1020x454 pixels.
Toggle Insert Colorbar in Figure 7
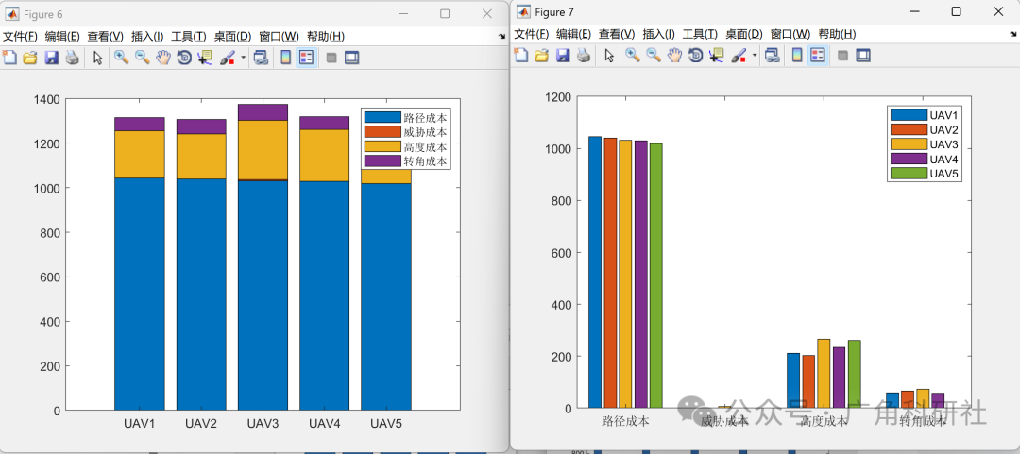click(x=797, y=56)
